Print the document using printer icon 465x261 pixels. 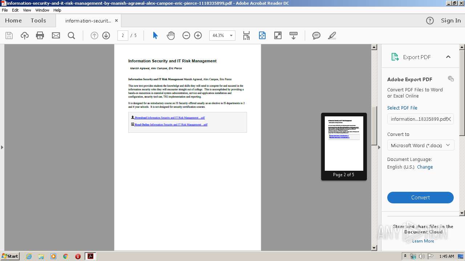tap(40, 36)
